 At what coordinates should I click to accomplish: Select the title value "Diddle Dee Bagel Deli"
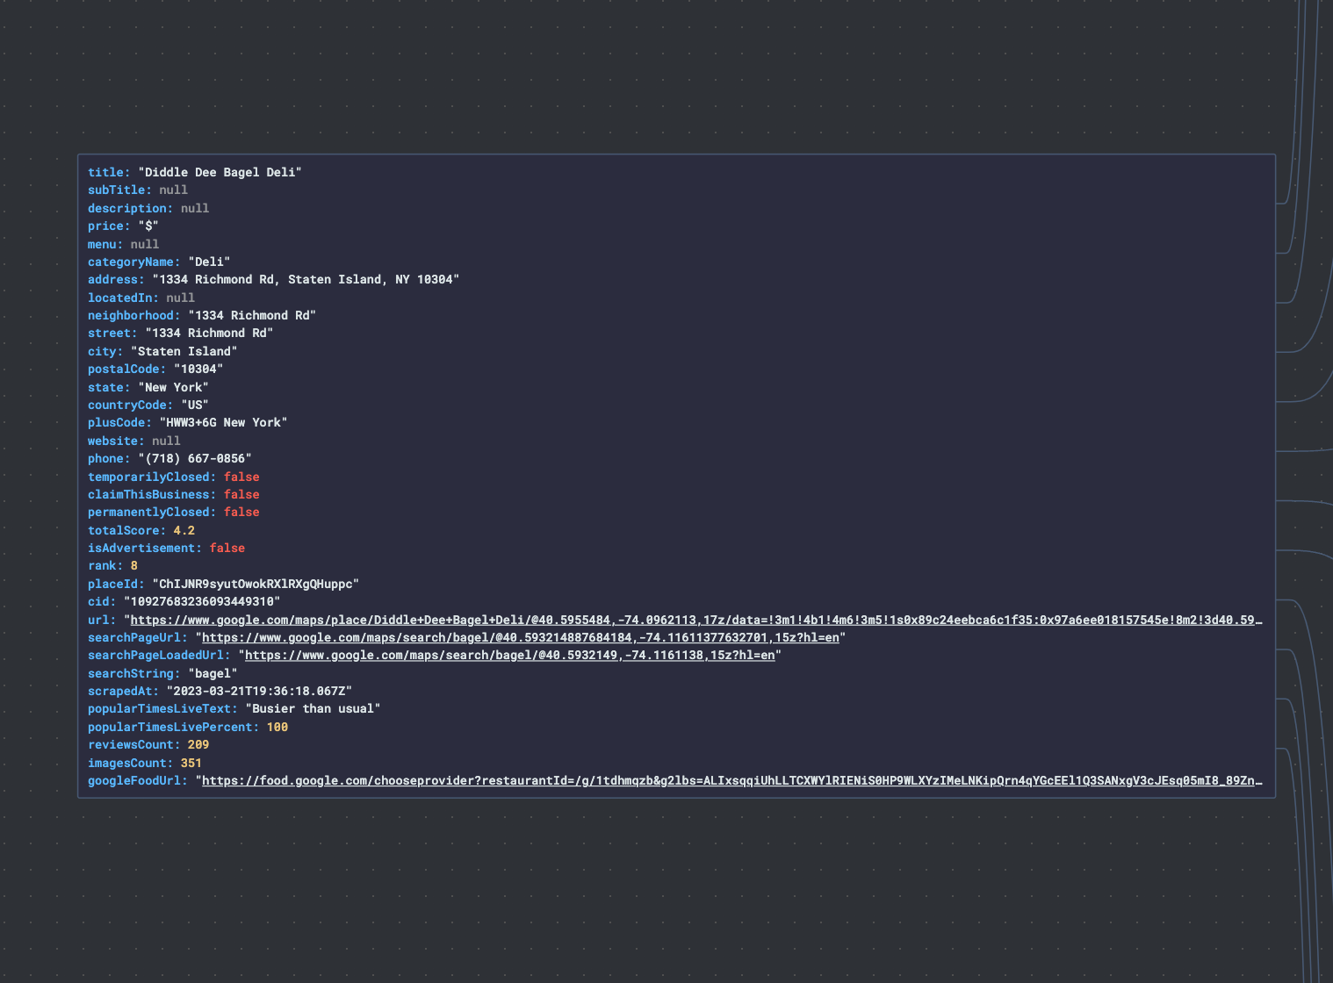coord(220,172)
